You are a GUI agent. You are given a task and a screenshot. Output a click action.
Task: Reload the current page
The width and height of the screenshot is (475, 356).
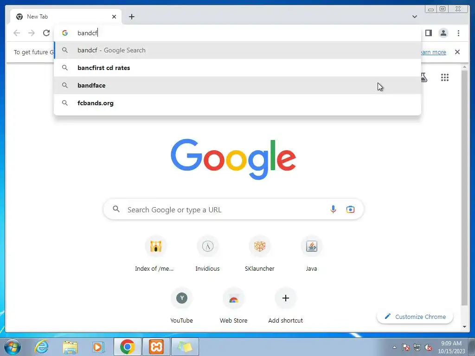(46, 33)
